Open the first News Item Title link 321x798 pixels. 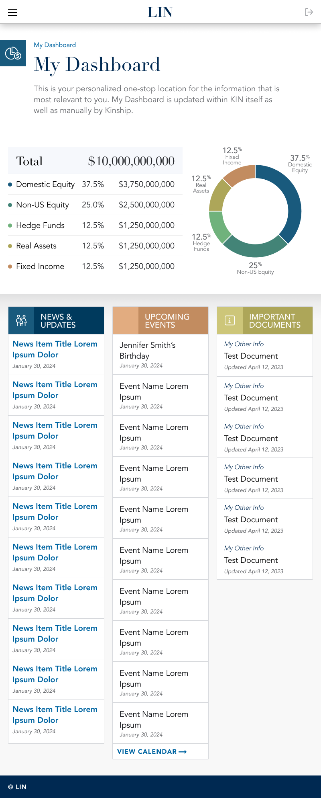[55, 349]
